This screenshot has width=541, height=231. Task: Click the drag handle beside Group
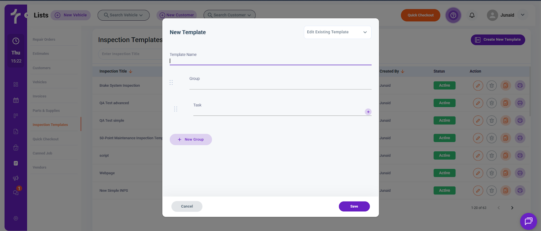171,83
